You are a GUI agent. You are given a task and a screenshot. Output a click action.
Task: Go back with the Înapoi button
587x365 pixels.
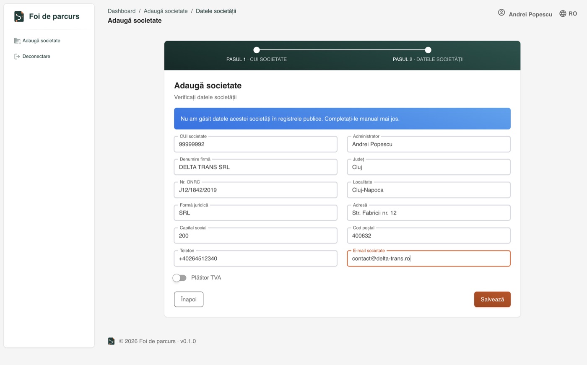[x=189, y=299]
